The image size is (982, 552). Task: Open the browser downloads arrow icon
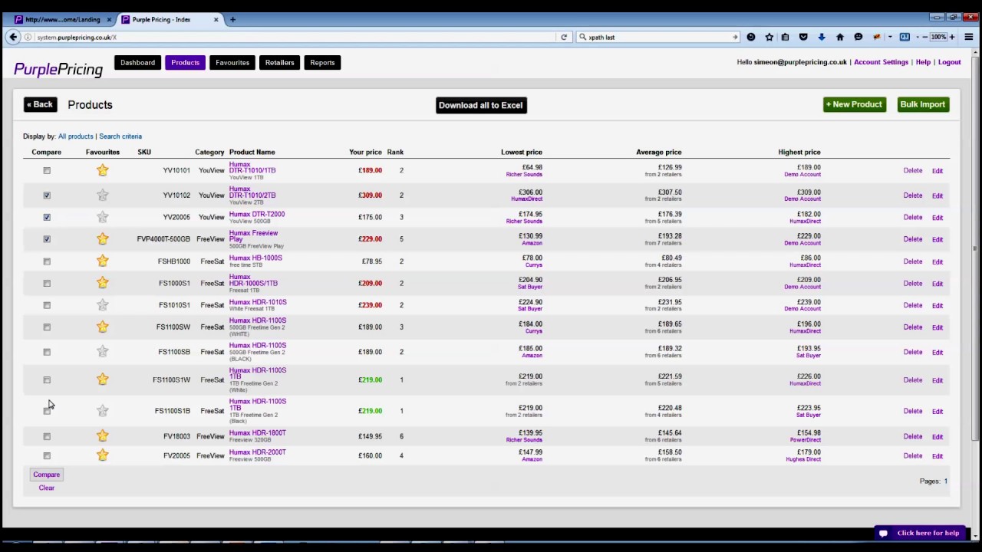pyautogui.click(x=821, y=37)
